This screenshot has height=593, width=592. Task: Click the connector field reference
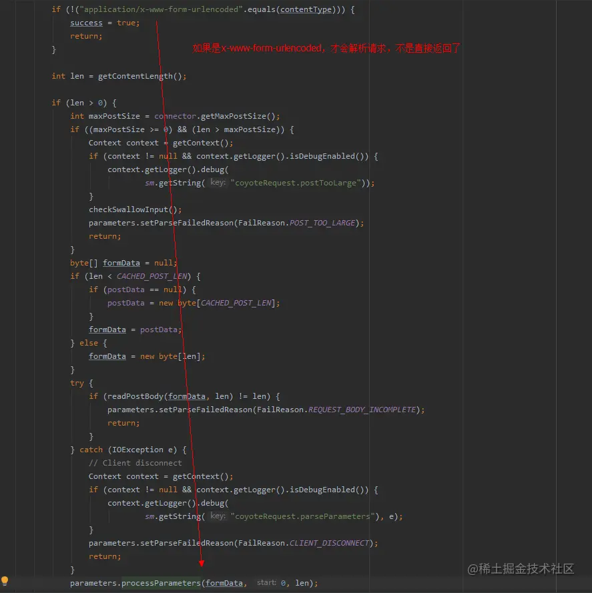(x=176, y=116)
